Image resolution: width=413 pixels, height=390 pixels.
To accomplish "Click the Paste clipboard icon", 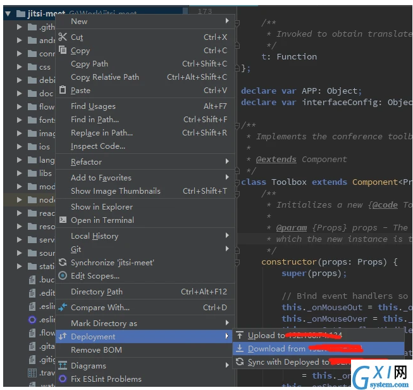I will 63,90.
